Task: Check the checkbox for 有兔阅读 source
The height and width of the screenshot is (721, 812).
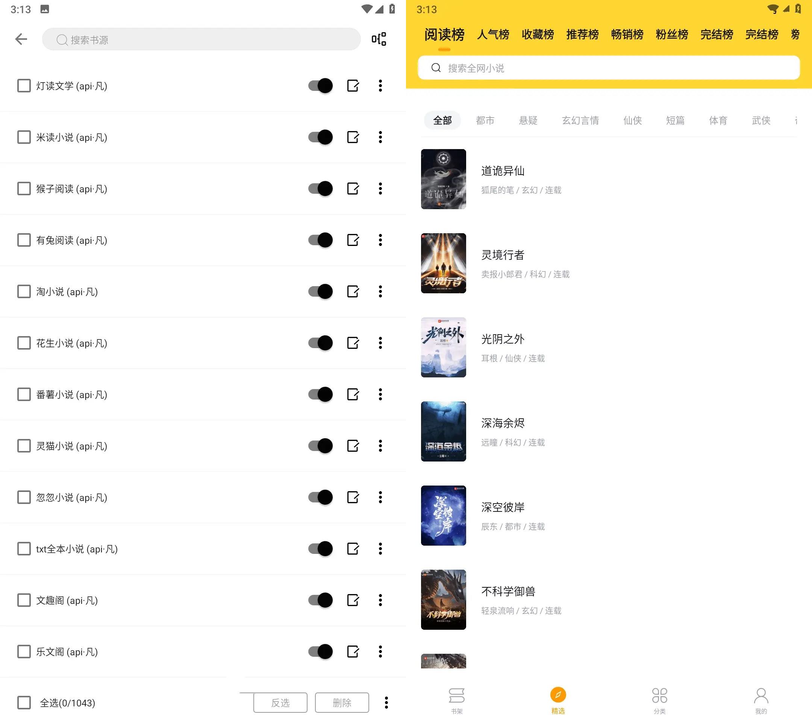Action: (23, 240)
